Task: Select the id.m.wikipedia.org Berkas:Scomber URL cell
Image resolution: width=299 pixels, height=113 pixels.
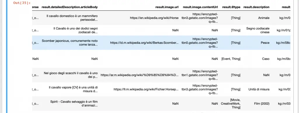Action: 144,43
